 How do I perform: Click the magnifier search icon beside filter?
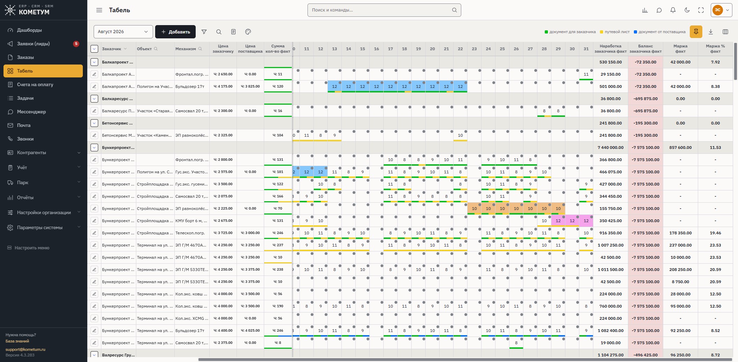219,32
